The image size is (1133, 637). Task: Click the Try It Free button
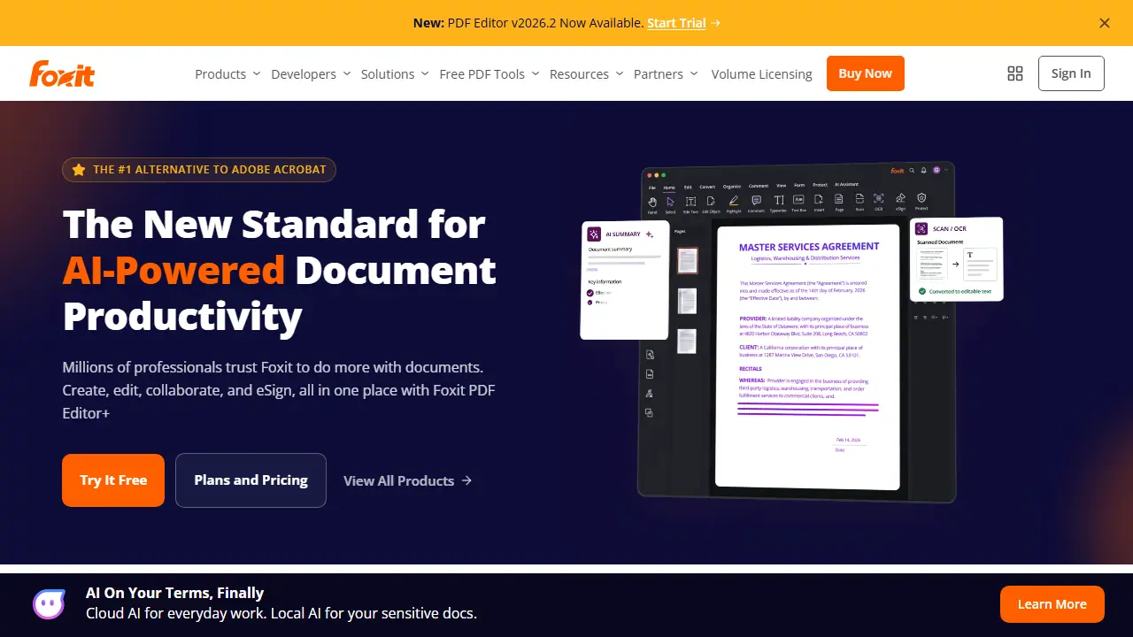point(113,480)
